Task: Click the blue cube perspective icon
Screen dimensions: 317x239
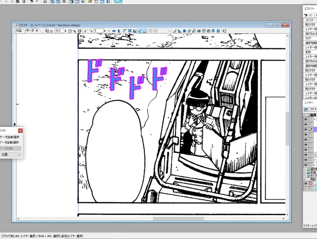Action: click(184, 31)
